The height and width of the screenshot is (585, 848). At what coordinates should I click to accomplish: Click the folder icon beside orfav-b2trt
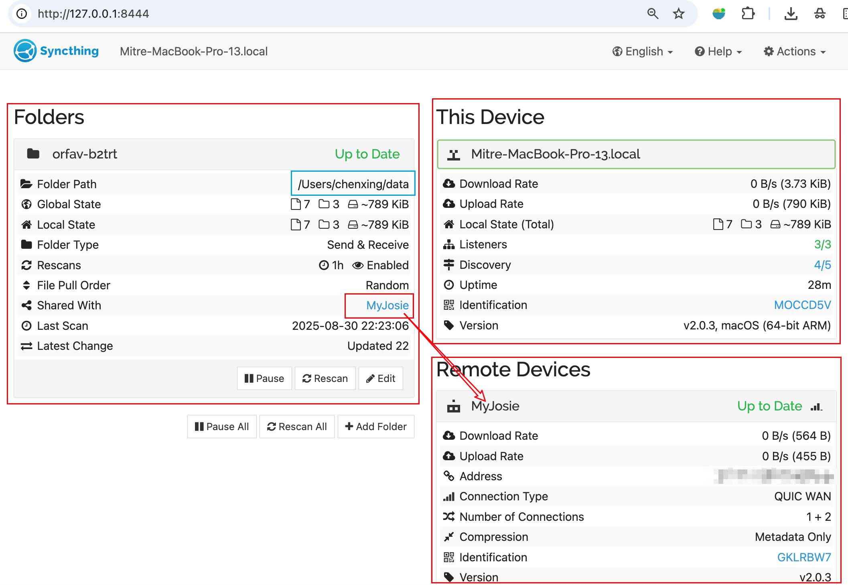pyautogui.click(x=33, y=154)
